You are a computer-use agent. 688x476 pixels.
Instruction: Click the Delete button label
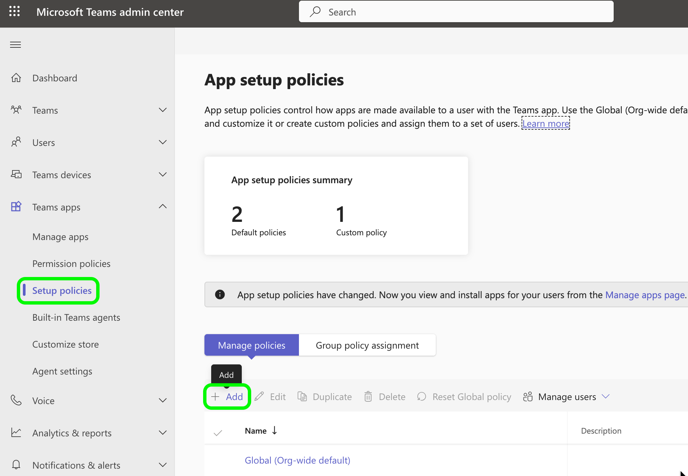(x=392, y=397)
